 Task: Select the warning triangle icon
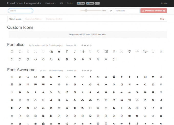pos(129,108)
